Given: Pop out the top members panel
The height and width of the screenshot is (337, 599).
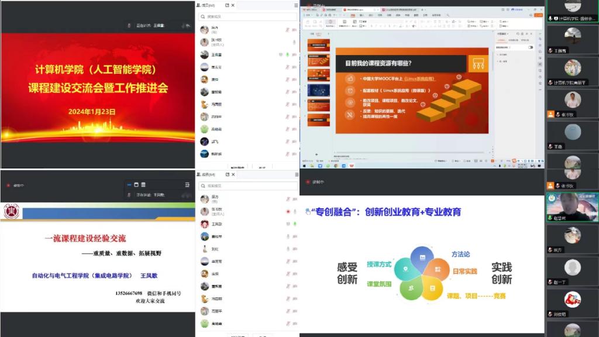Looking at the screenshot, I should tap(226, 5).
